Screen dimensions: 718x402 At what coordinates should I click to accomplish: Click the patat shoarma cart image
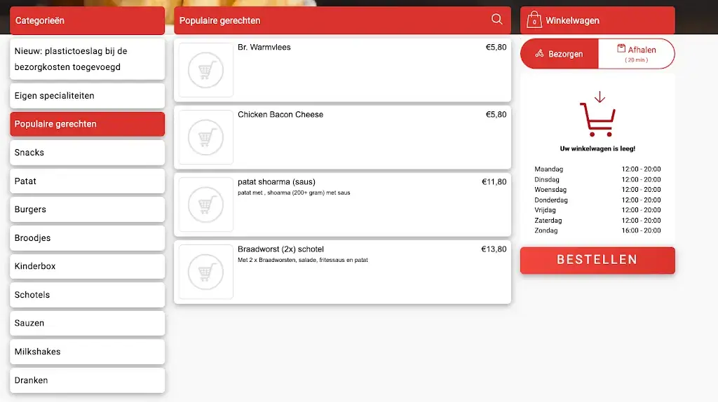pos(205,205)
